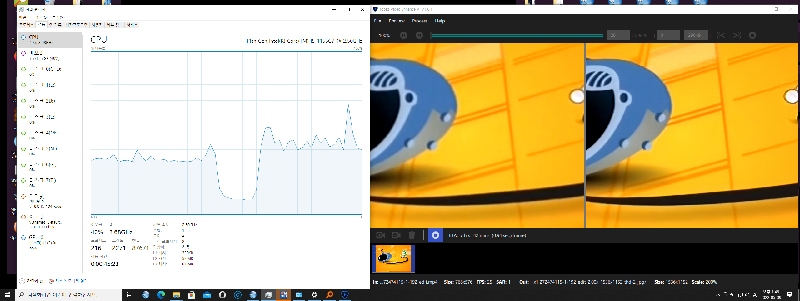This screenshot has height=301, width=800.
Task: Click the current frame field showing 26
Action: [x=618, y=35]
